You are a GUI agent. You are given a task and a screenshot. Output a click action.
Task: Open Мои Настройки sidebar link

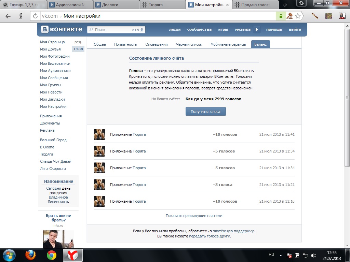pyautogui.click(x=53, y=106)
